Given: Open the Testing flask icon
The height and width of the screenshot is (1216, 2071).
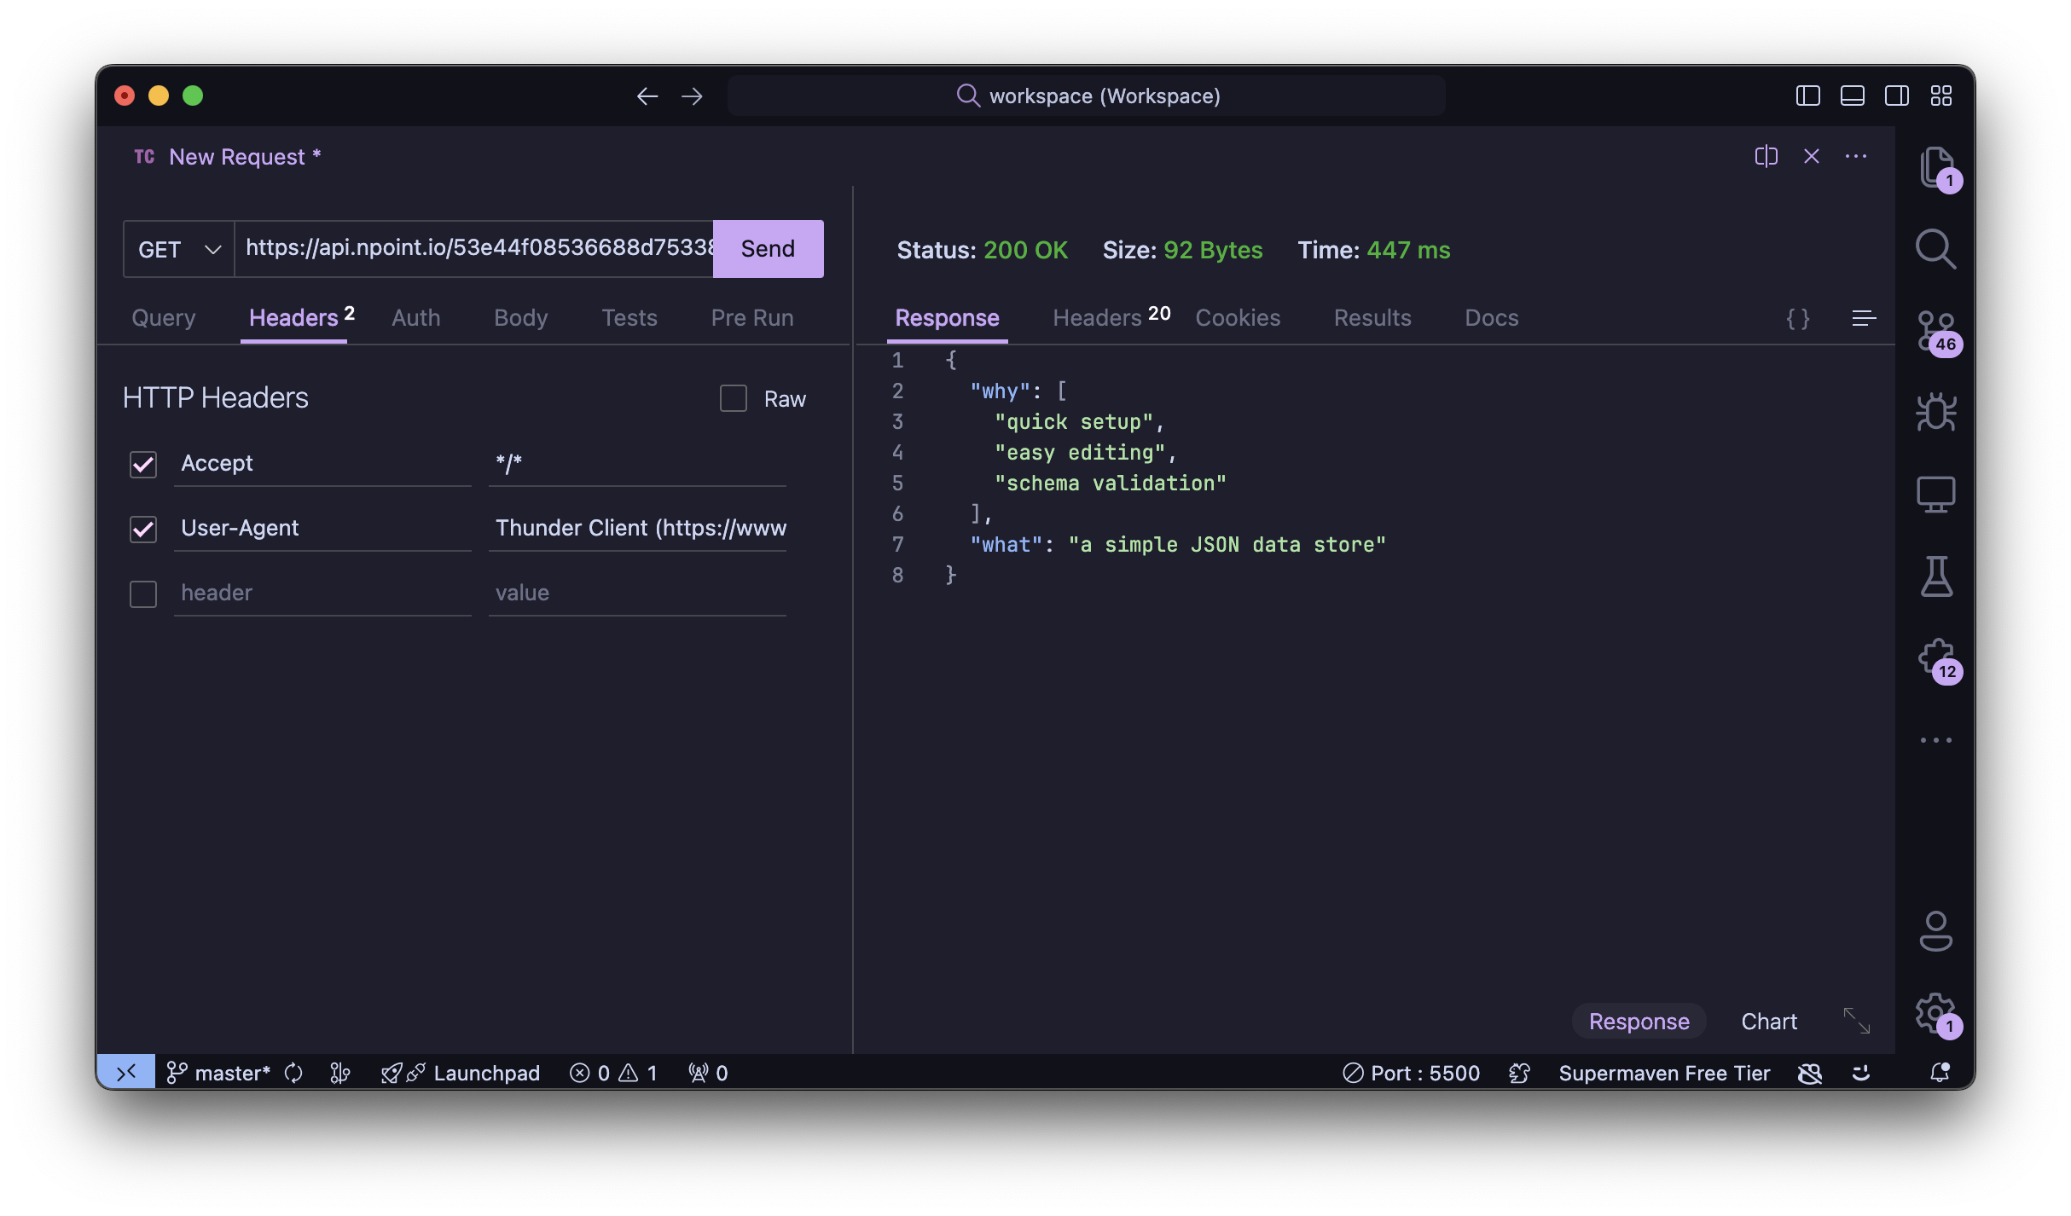Looking at the screenshot, I should 1935,576.
